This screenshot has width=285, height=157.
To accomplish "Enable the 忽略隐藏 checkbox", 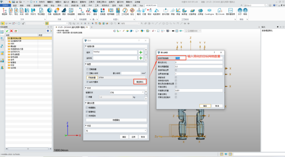I will (87, 69).
